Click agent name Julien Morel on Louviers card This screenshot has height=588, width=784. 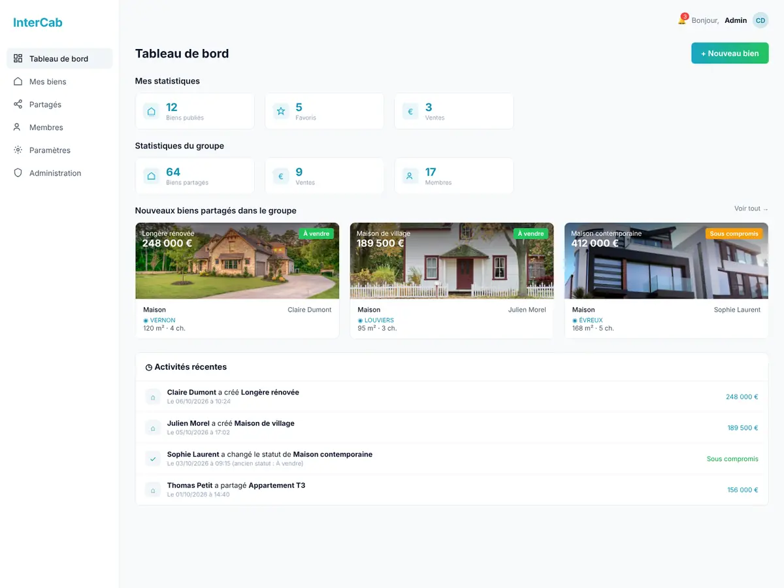pos(527,310)
